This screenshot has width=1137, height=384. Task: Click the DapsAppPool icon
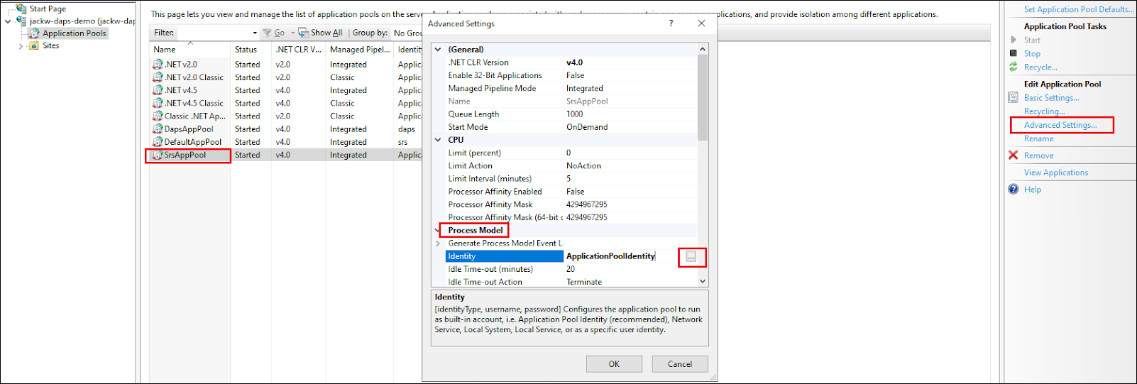tap(158, 128)
